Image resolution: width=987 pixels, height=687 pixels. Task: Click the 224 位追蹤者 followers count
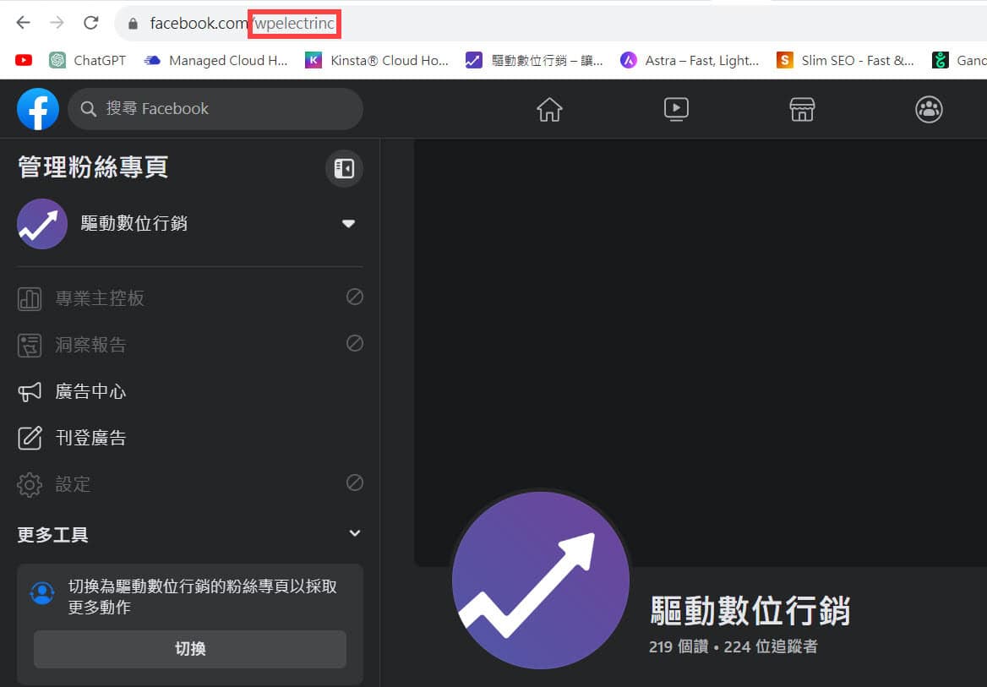click(x=771, y=646)
